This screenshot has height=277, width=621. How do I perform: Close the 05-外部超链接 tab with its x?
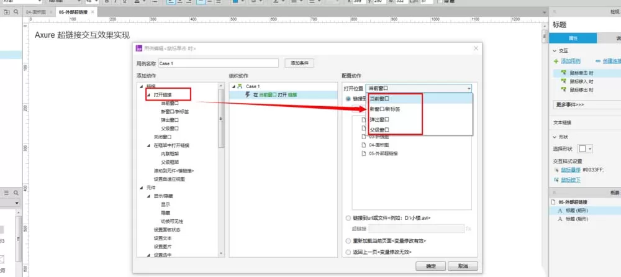[x=93, y=12]
